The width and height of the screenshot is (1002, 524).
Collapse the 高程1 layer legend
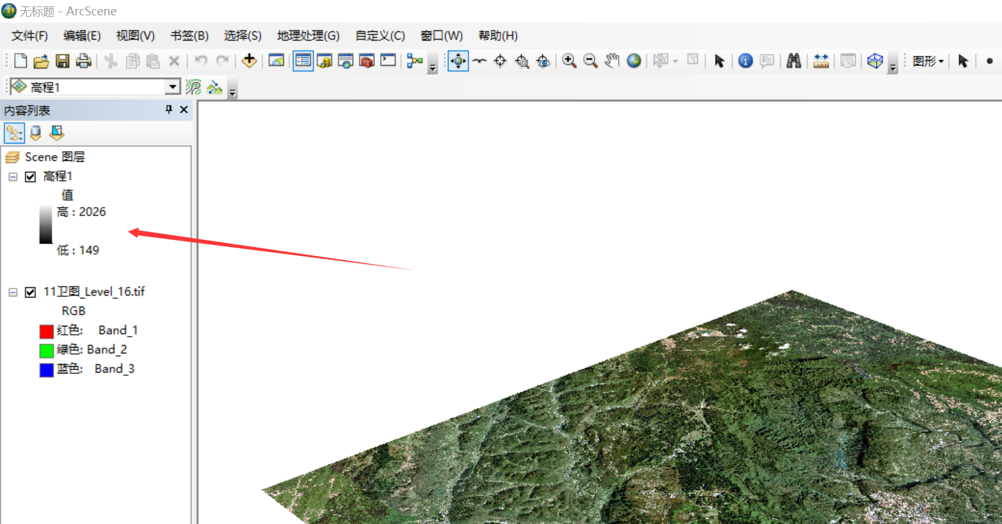(12, 176)
